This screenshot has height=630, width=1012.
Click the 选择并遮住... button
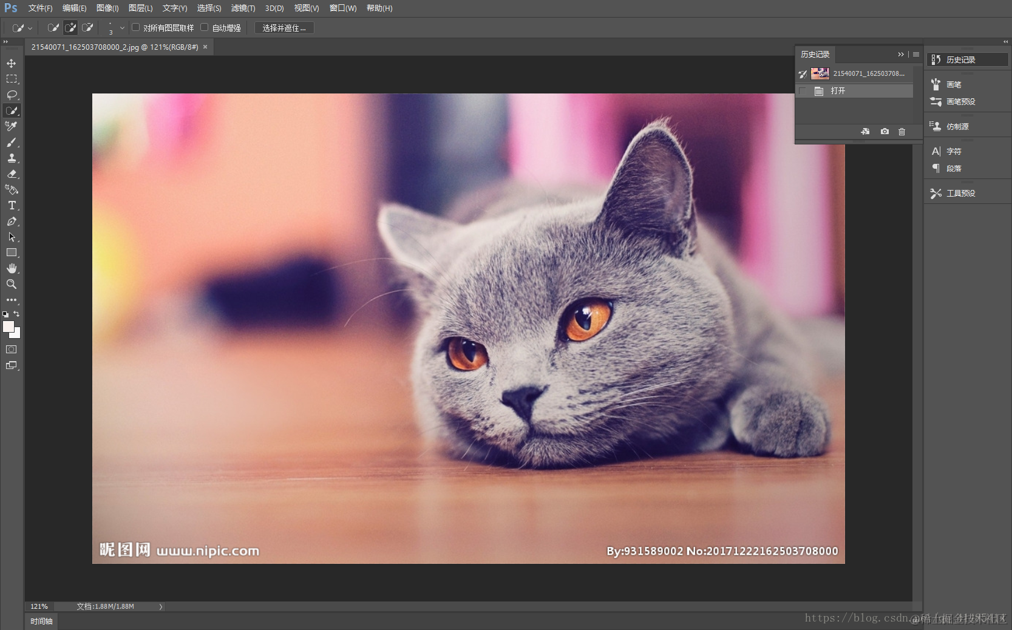(x=284, y=28)
